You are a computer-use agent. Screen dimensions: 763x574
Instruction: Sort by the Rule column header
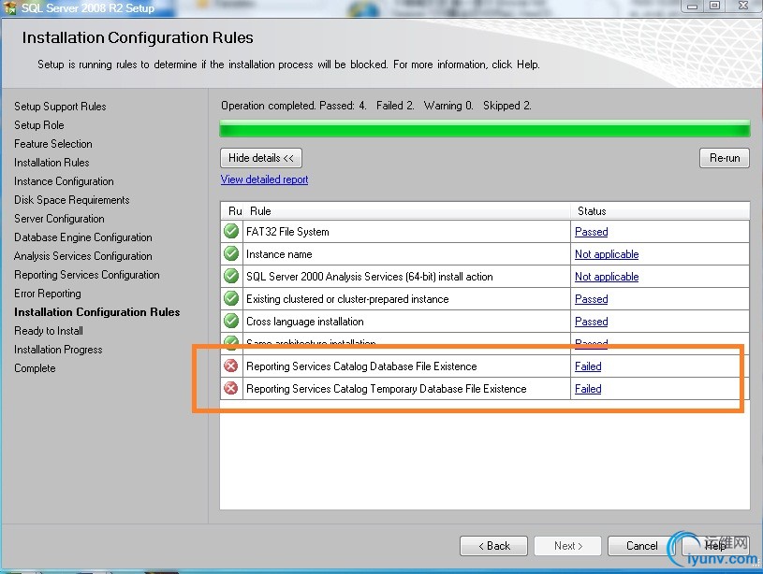click(x=407, y=211)
